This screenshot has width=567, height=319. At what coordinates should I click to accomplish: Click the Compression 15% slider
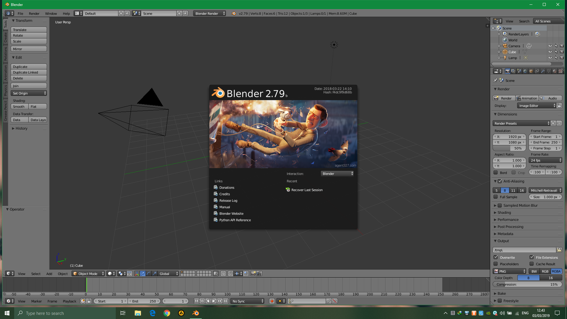click(x=528, y=284)
